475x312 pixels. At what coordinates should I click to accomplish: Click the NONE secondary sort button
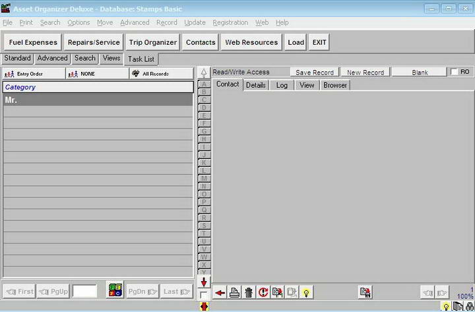point(98,74)
